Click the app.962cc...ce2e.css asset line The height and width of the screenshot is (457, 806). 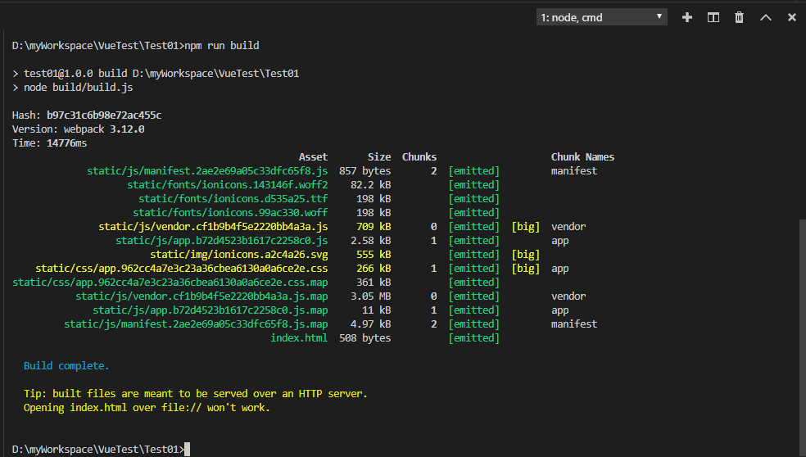tap(182, 269)
